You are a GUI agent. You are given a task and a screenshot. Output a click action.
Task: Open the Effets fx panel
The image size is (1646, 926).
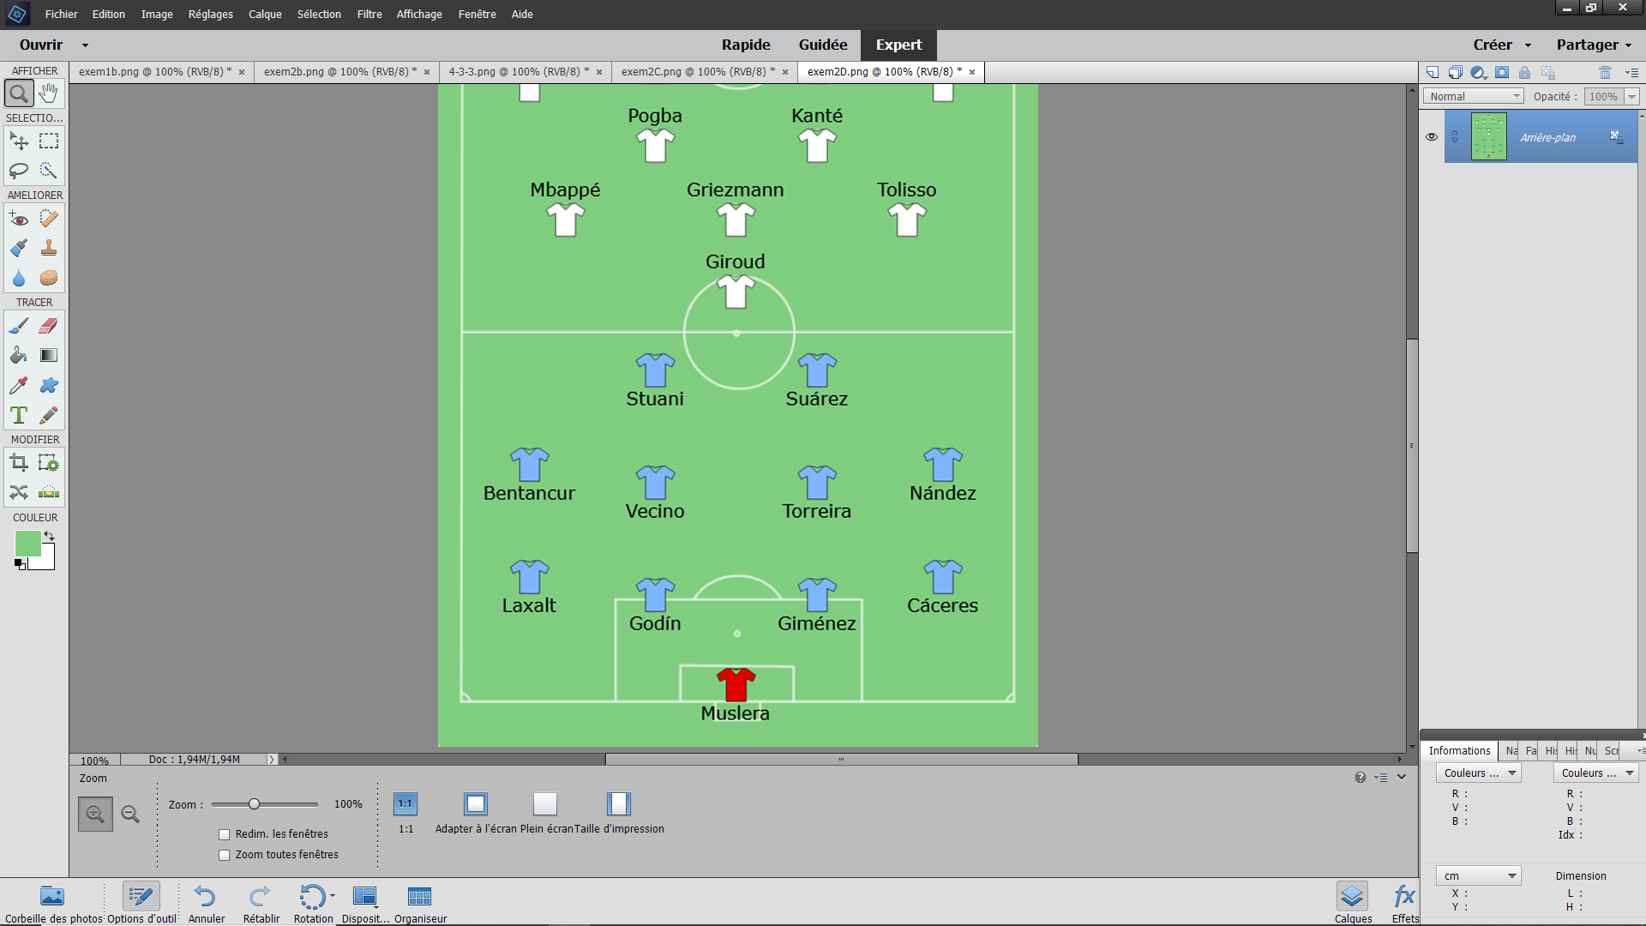pyautogui.click(x=1404, y=904)
